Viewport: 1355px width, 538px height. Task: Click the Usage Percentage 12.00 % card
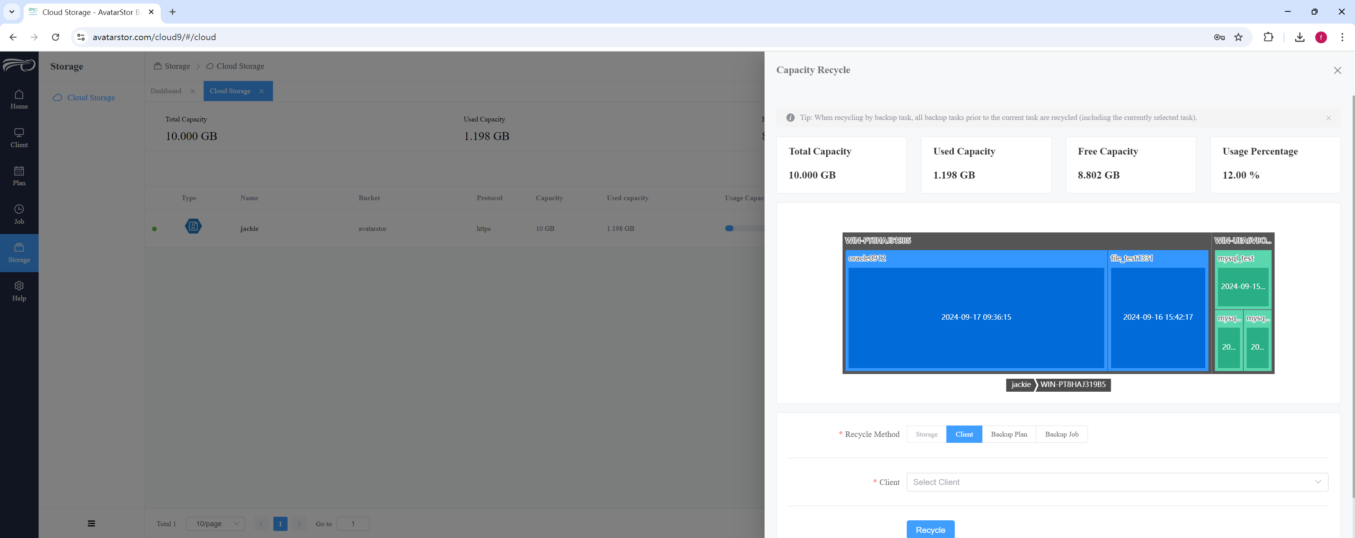(x=1275, y=165)
